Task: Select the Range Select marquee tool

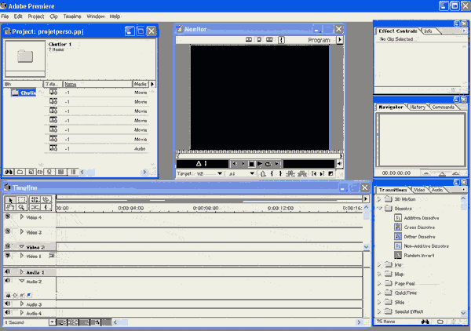Action: pyautogui.click(x=22, y=200)
